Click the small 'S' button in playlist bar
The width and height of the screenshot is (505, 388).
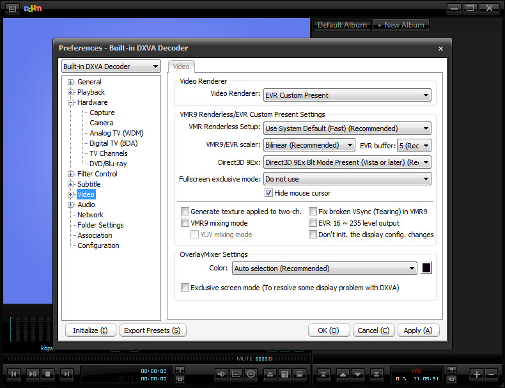(x=451, y=369)
